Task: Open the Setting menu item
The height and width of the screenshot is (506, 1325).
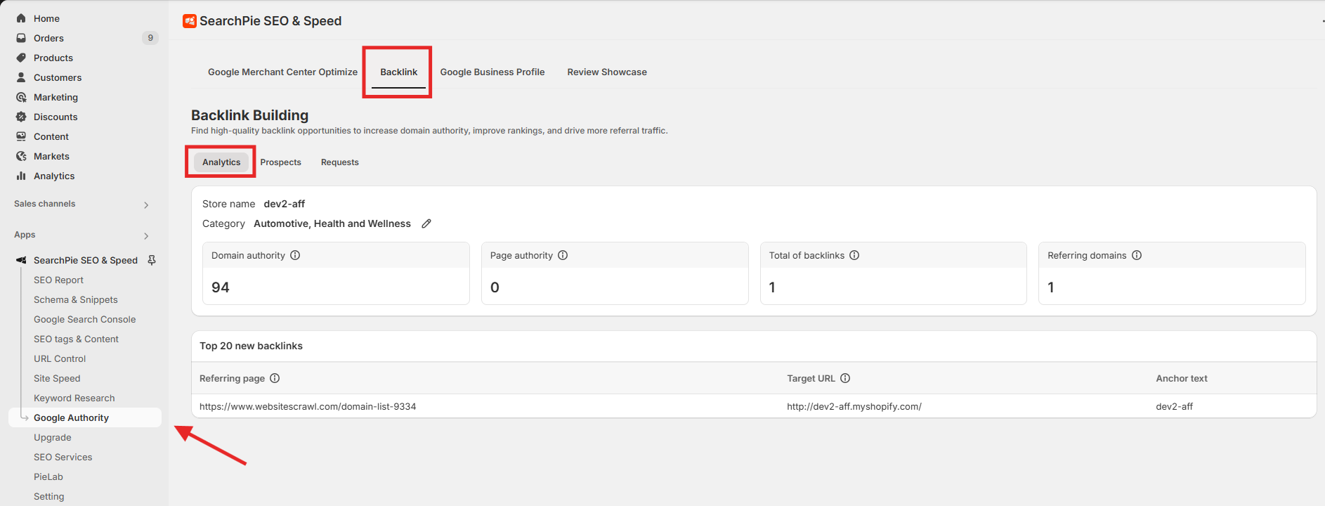Action: 49,496
